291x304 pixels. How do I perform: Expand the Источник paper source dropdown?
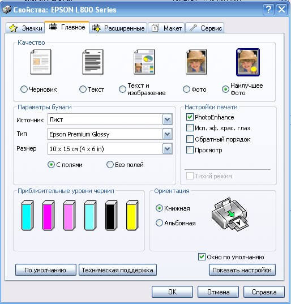[x=168, y=119]
